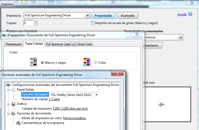
Task: Select the Color radio button
Action: coord(96,63)
